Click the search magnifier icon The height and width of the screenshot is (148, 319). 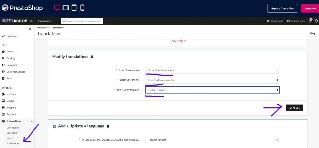tap(64, 21)
